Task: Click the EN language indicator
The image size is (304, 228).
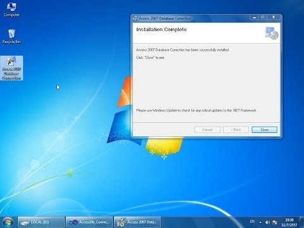Action: pyautogui.click(x=252, y=222)
